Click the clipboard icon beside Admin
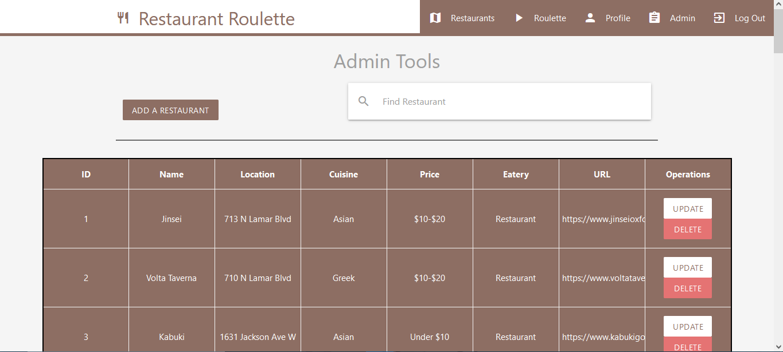 [x=655, y=18]
